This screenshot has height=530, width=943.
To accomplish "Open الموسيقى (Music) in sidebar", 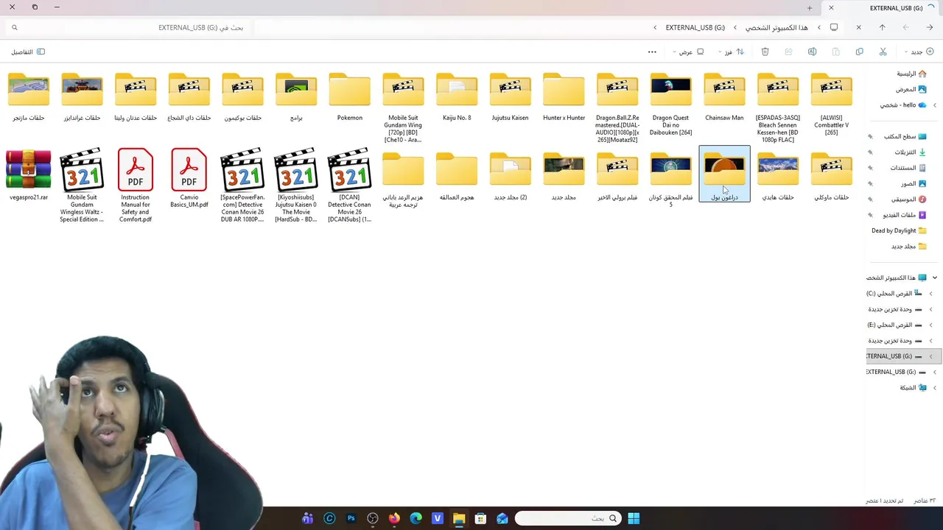I will coord(909,199).
